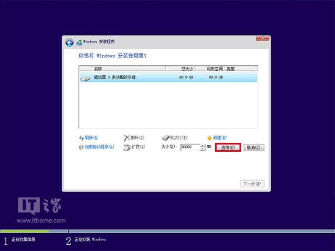Click the hard drive icon for Drive 0
Screen dimensions: 335x251
pos(85,78)
